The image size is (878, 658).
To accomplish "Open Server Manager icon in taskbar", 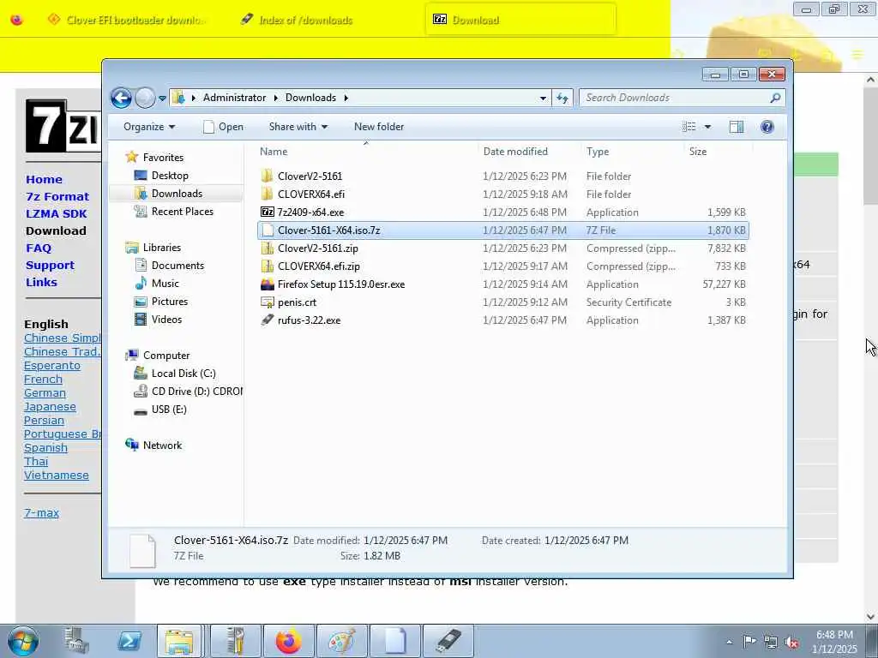I will point(76,641).
